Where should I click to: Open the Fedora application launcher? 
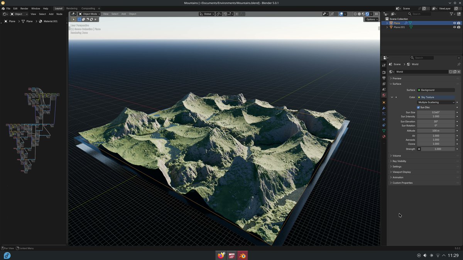click(7, 255)
